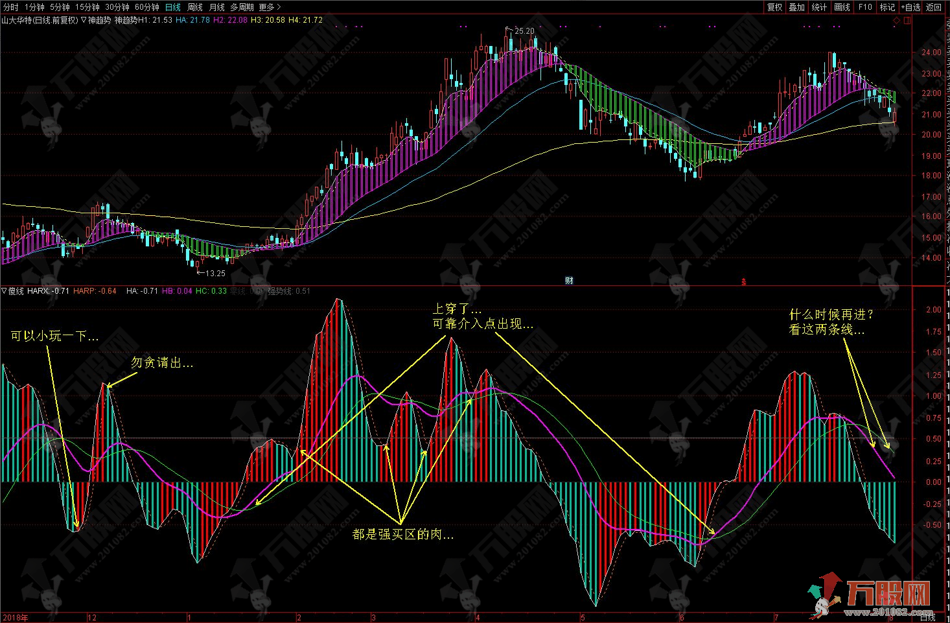Select the 5分钟 period tab
The height and width of the screenshot is (623, 950).
pyautogui.click(x=60, y=7)
